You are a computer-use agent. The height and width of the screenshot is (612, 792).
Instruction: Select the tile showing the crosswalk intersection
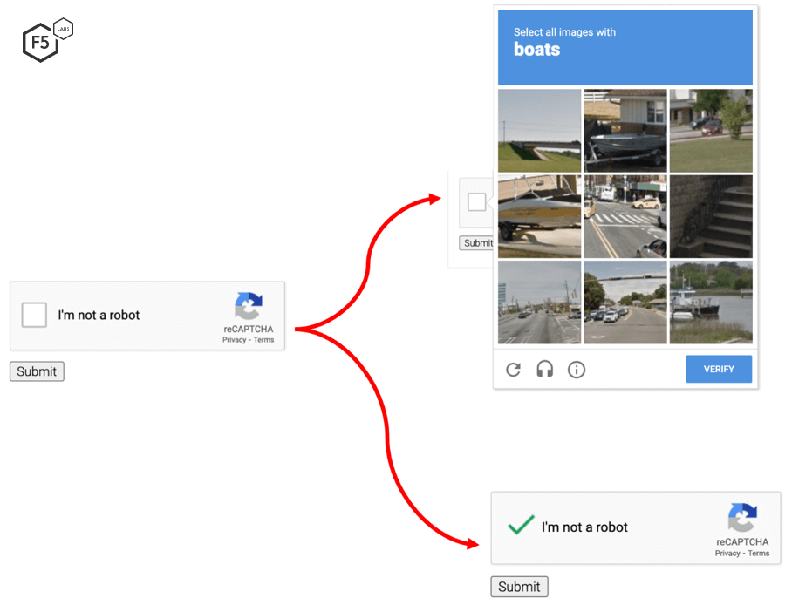click(625, 216)
